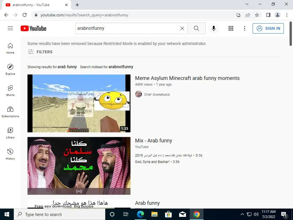Go to Home in the sidebar

pos(10,48)
